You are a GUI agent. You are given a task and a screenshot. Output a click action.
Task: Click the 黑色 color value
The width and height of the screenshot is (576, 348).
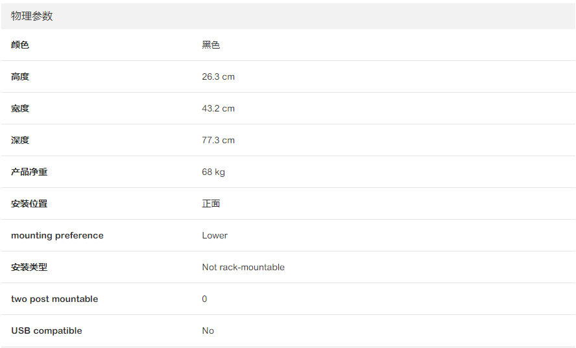pos(211,45)
